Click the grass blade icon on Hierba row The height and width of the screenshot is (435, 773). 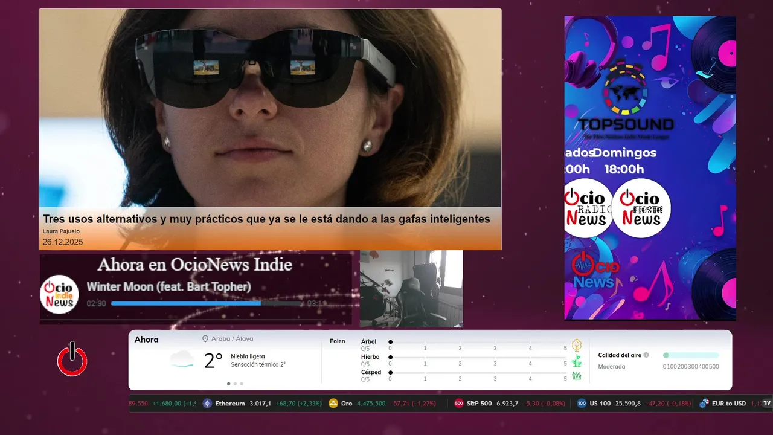pyautogui.click(x=577, y=361)
